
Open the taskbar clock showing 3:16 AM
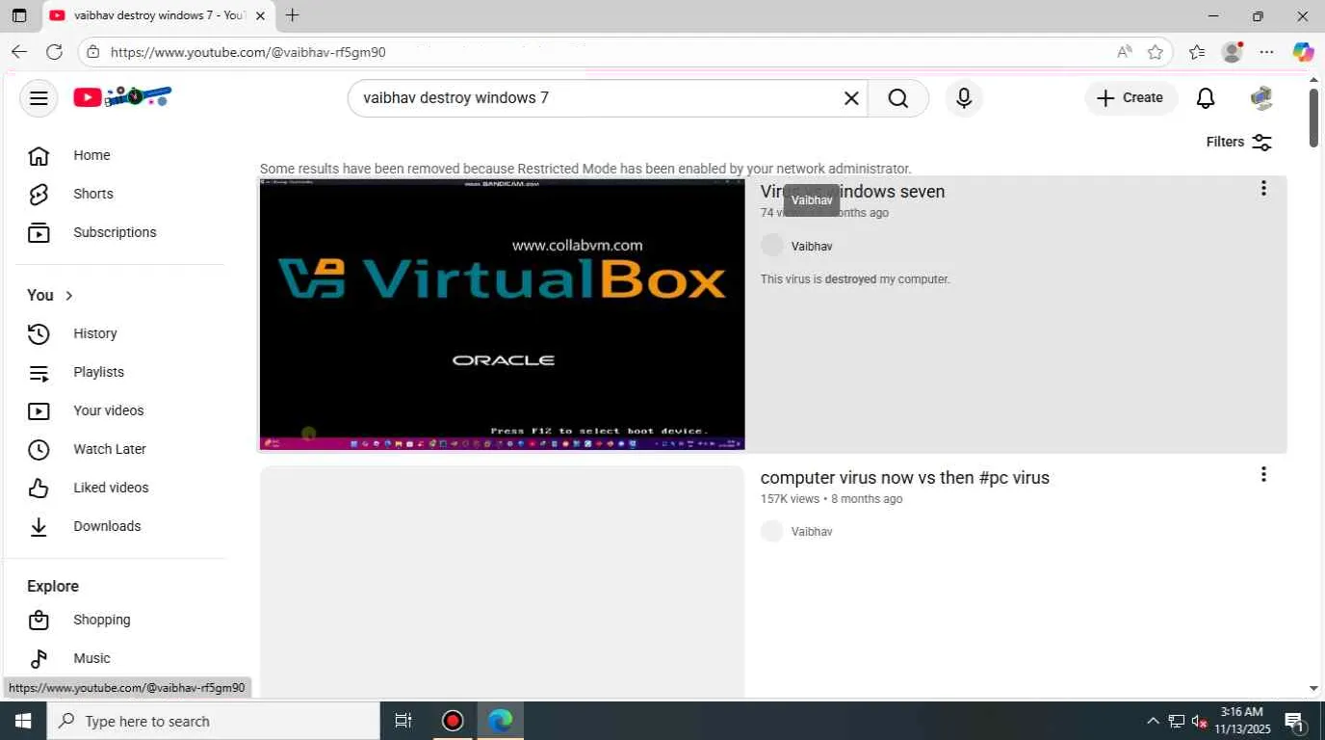pos(1242,721)
